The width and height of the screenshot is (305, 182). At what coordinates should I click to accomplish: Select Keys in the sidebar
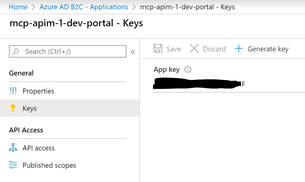tap(70, 108)
